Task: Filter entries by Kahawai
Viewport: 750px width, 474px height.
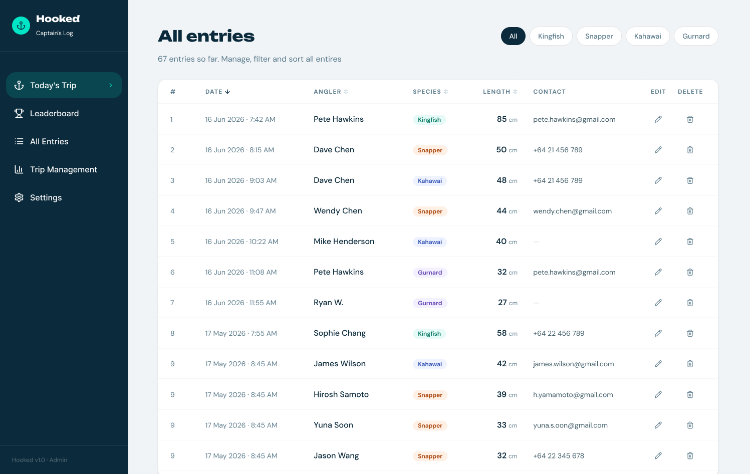Action: point(648,36)
